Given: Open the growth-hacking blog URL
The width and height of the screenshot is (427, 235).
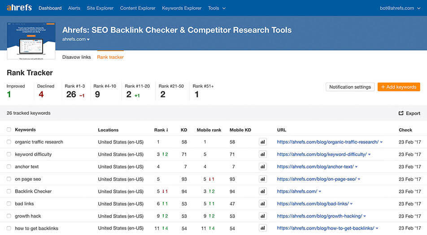Looking at the screenshot, I should tap(319, 216).
